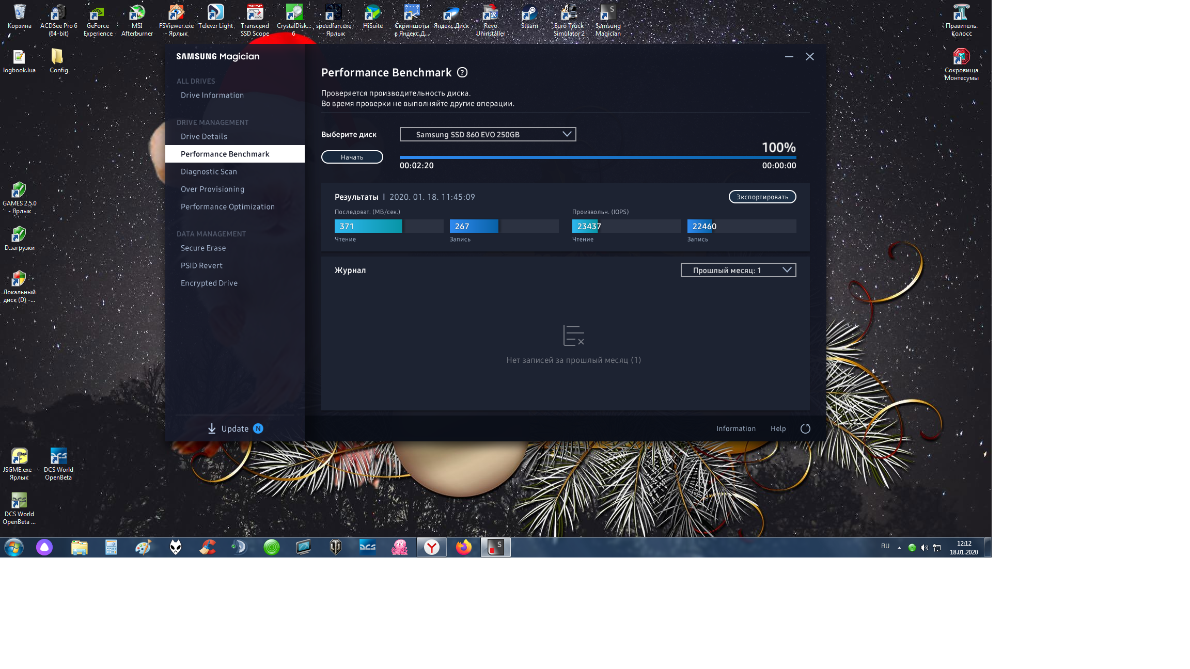Click the Update download arrow icon
Image resolution: width=1190 pixels, height=669 pixels.
212,428
